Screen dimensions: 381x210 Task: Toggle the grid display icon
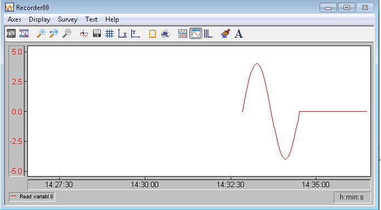(110, 33)
